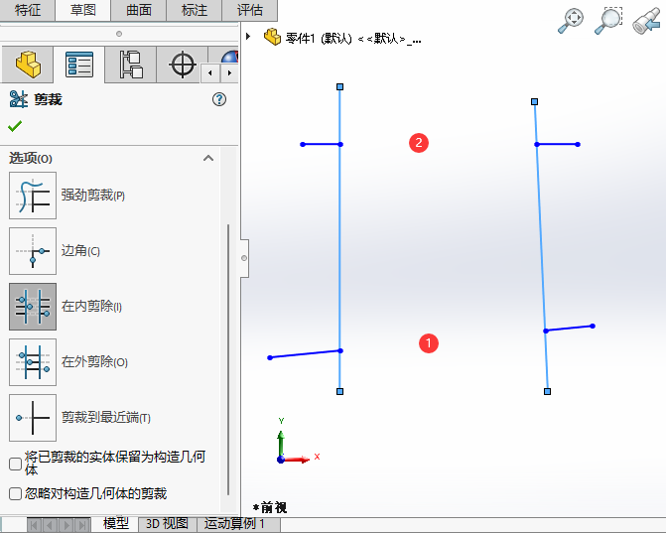Open the partially visible DisplayManager sphere icon

click(230, 57)
